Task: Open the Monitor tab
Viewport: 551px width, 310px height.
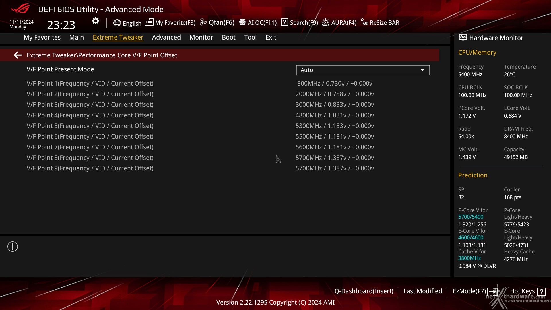Action: [201, 37]
